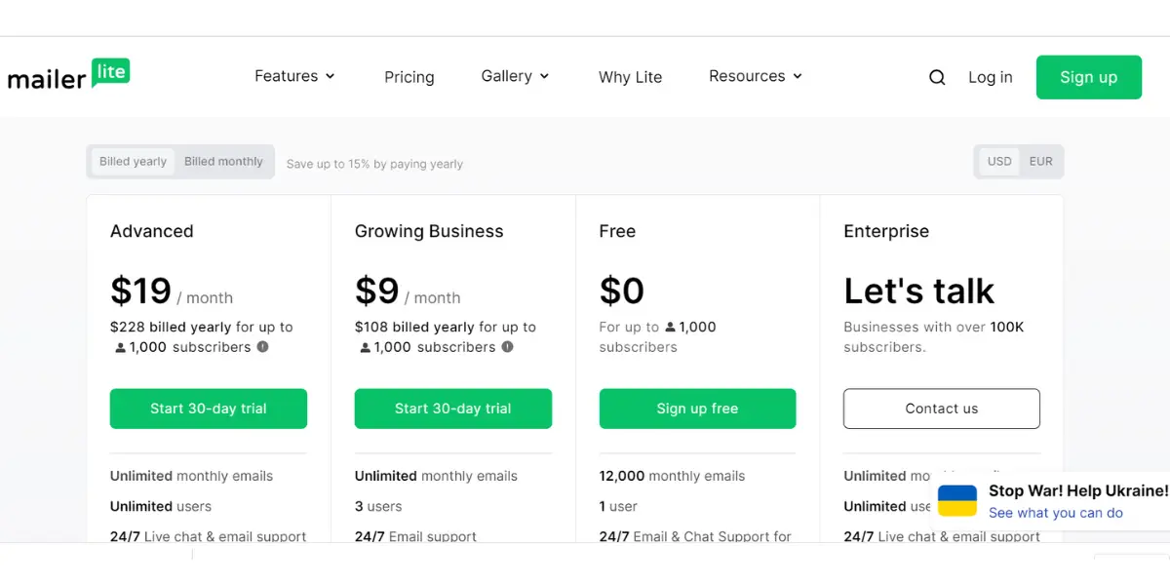Expand the Features menu
The height and width of the screenshot is (585, 1170).
pyautogui.click(x=294, y=76)
